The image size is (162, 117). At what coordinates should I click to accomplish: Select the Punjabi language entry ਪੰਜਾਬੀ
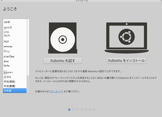[15, 22]
